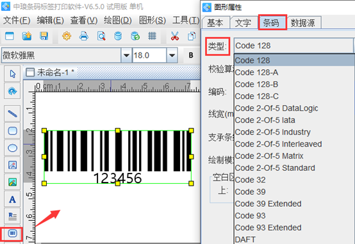355x244 pixels.
Task: Click the 18.0 font size field
Action: [x=150, y=55]
